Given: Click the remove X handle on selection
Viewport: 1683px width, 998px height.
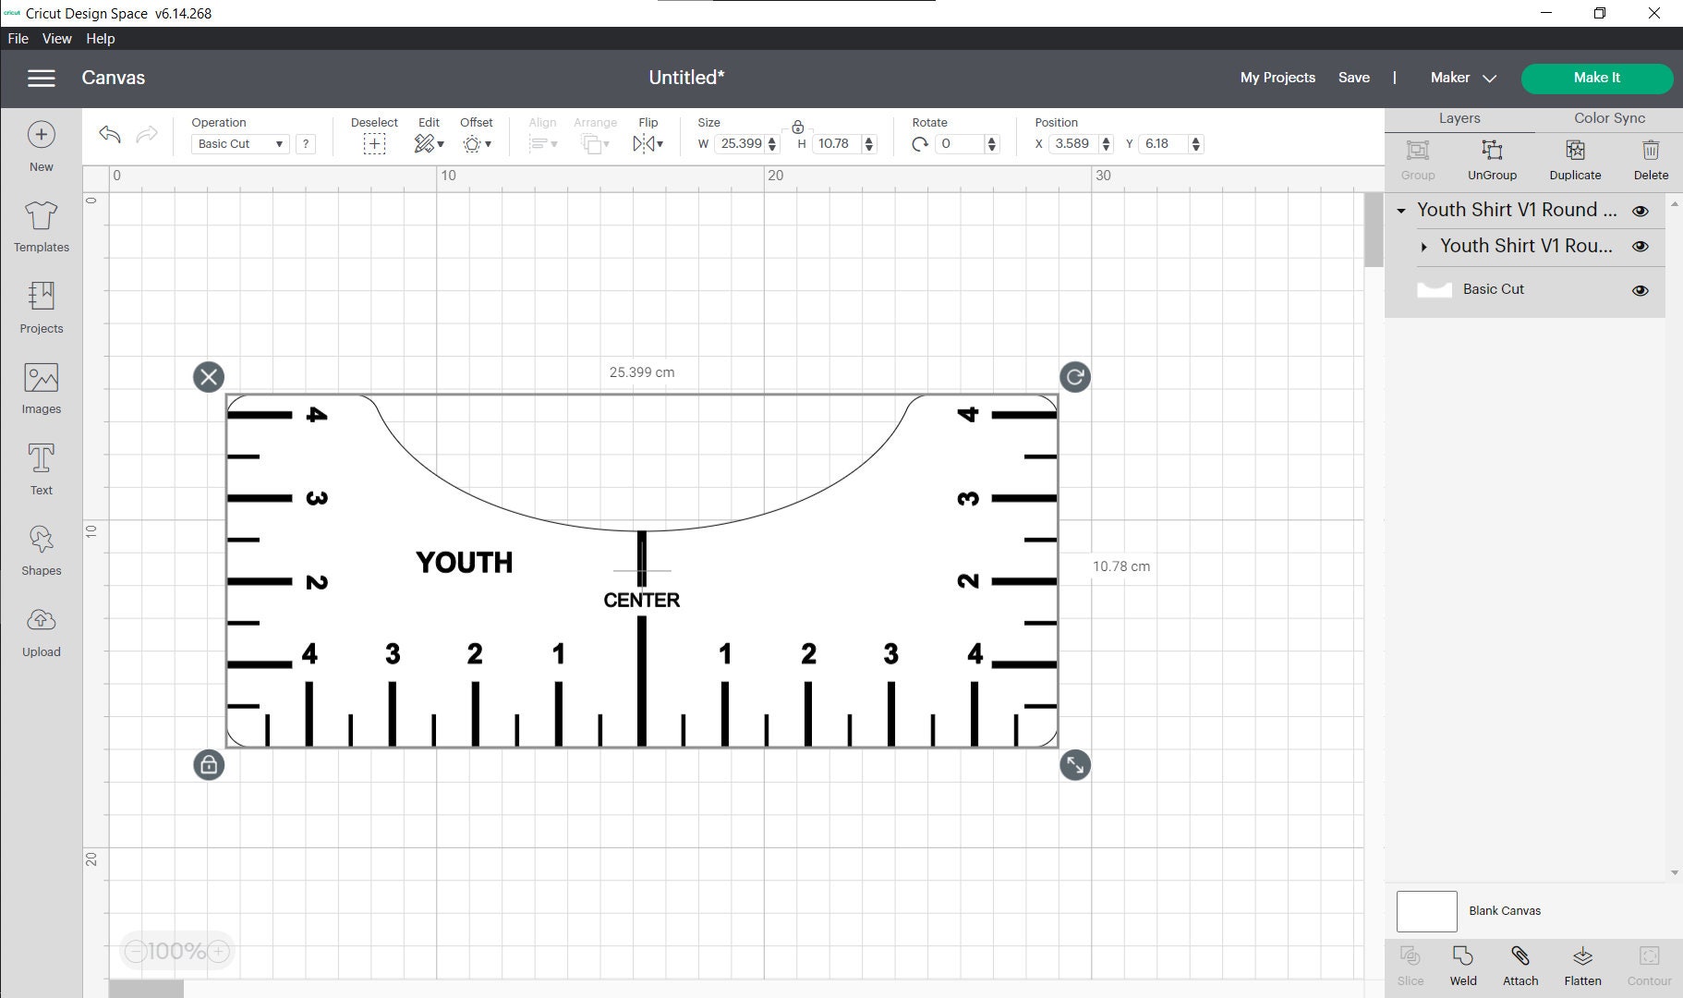Looking at the screenshot, I should (209, 377).
